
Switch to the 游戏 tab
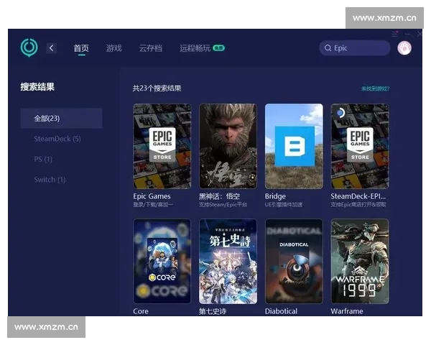pyautogui.click(x=113, y=48)
